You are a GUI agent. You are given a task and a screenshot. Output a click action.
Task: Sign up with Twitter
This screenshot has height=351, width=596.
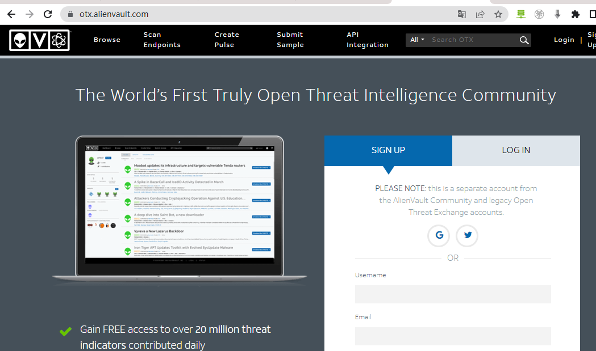tap(467, 235)
